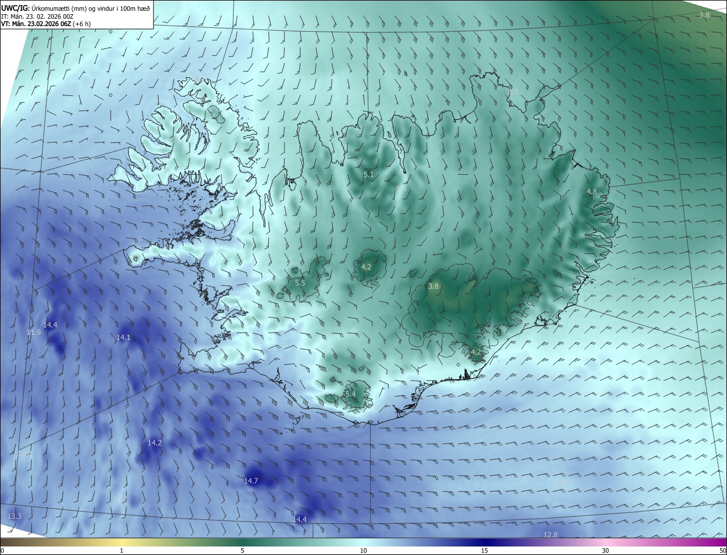Click the 4.2 value on central glacier
This screenshot has height=555, width=727.
tap(366, 267)
